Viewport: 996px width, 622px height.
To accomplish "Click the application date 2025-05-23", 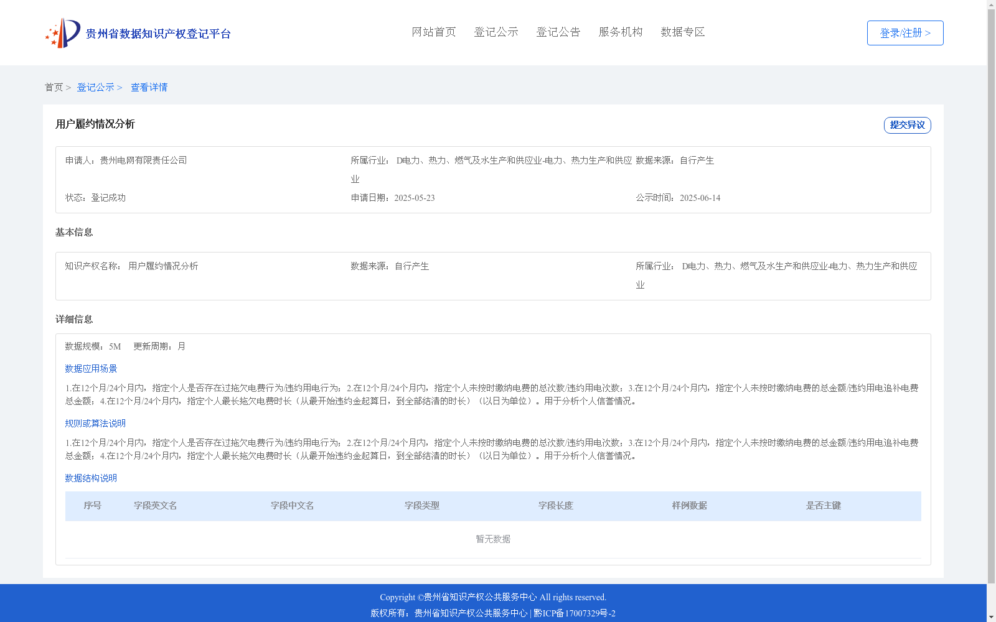I will coord(415,198).
